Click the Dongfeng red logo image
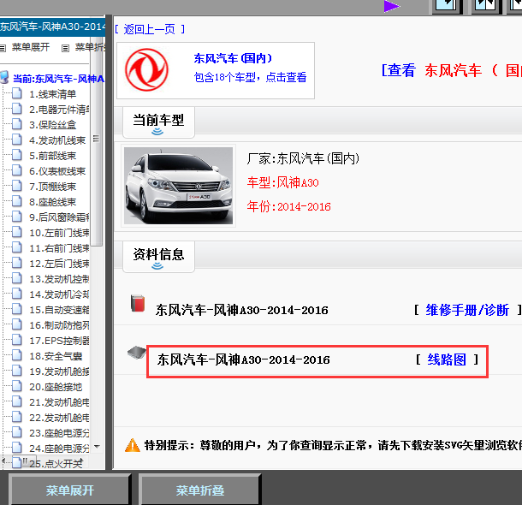This screenshot has width=522, height=505. pos(146,70)
